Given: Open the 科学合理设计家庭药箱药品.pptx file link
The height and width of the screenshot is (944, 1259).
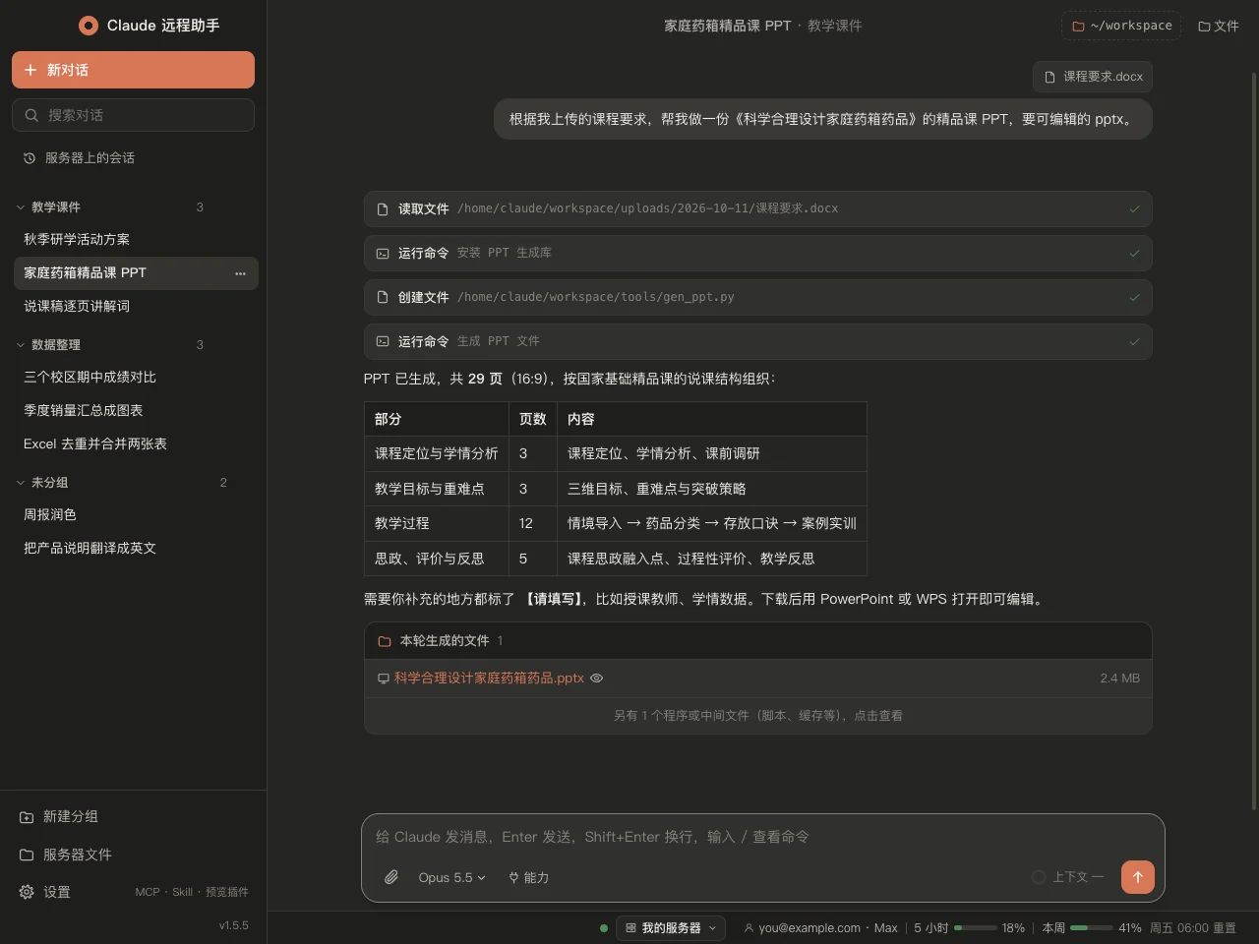Looking at the screenshot, I should coord(489,678).
